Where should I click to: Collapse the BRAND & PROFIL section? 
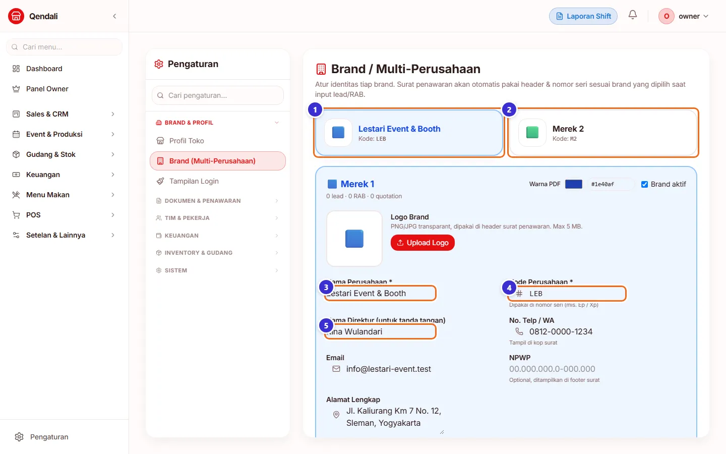218,123
